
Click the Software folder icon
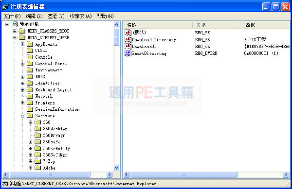click(30, 116)
